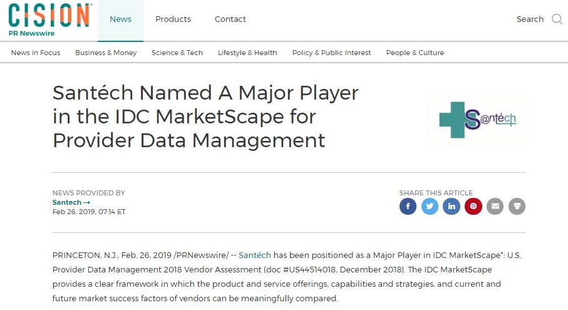Share article on Facebook
This screenshot has width=568, height=310.
[x=408, y=207]
